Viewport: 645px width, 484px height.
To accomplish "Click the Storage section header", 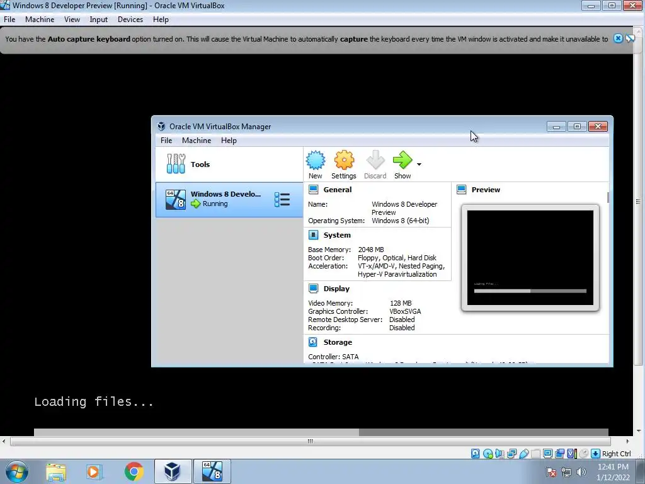I will click(x=338, y=342).
